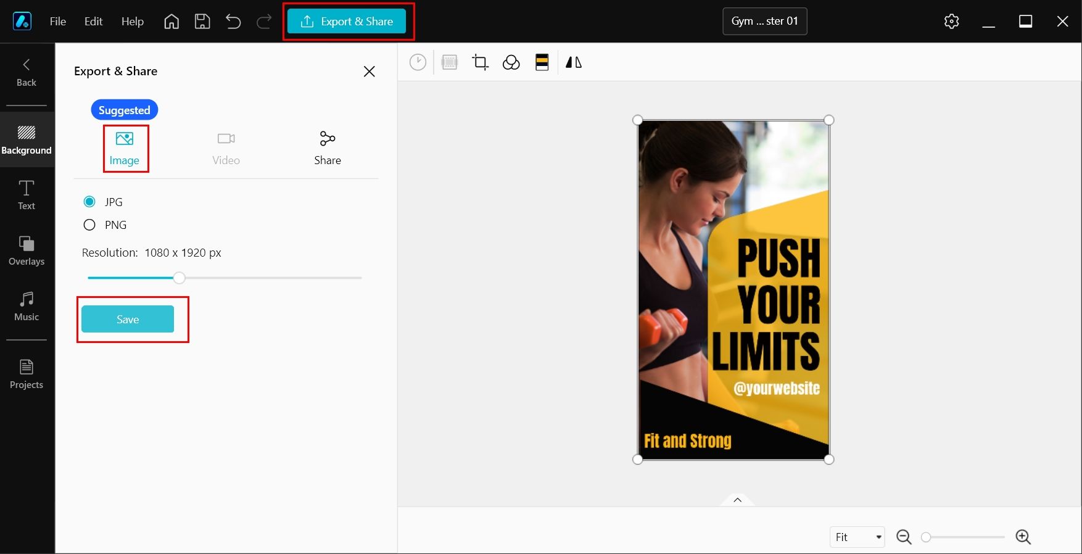The width and height of the screenshot is (1082, 554).
Task: Click the Suggested badge
Action: point(125,110)
